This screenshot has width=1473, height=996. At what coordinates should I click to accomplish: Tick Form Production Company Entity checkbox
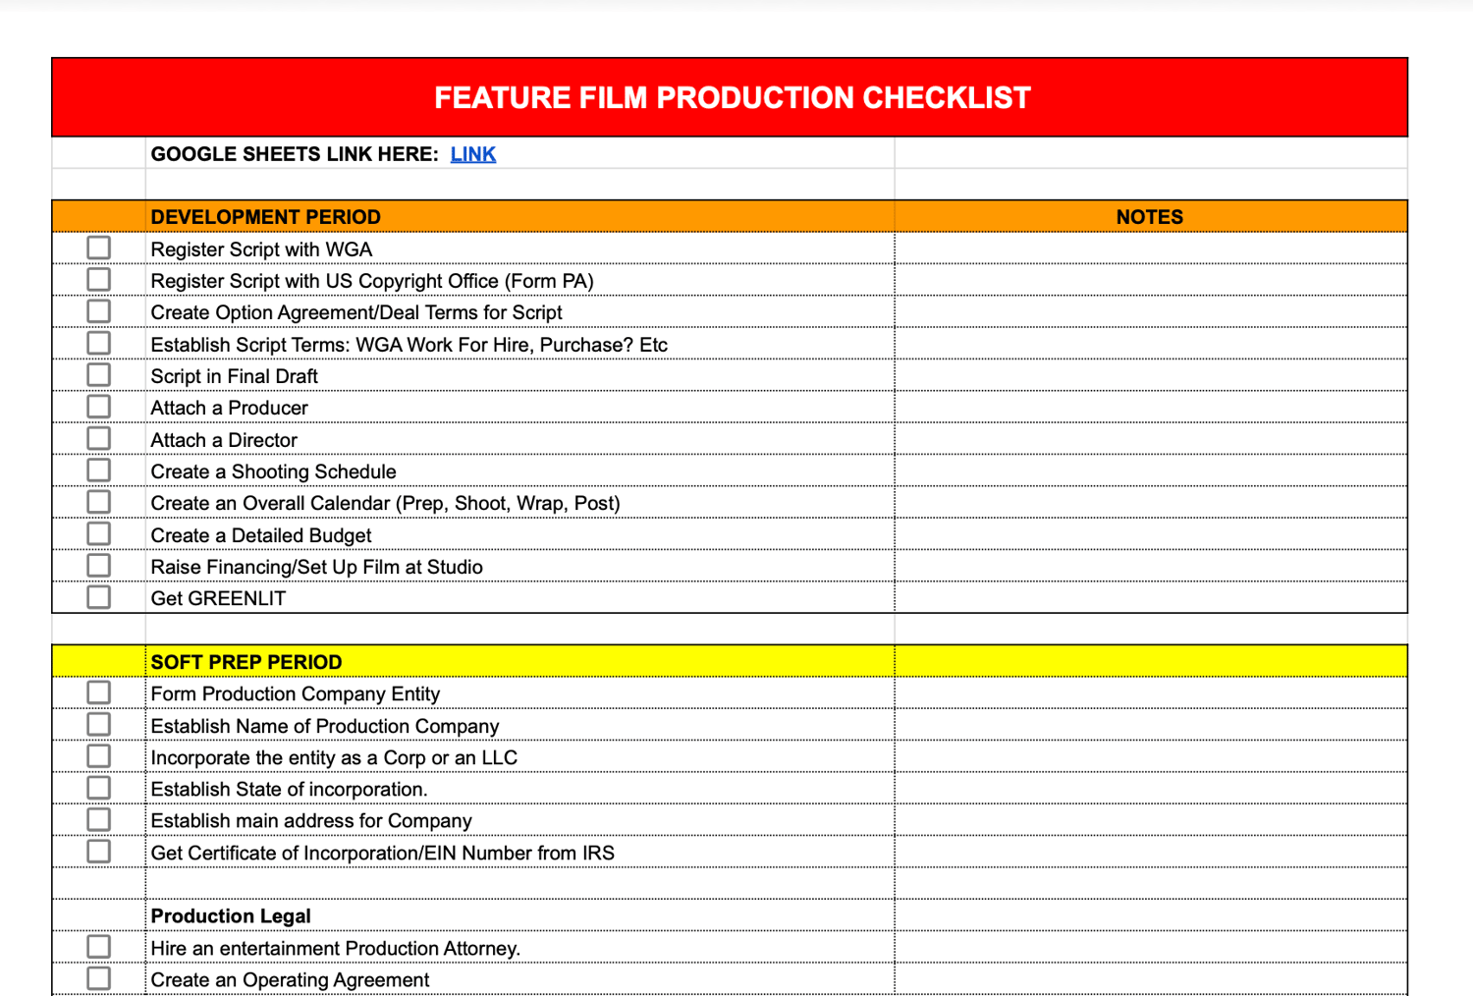[98, 692]
